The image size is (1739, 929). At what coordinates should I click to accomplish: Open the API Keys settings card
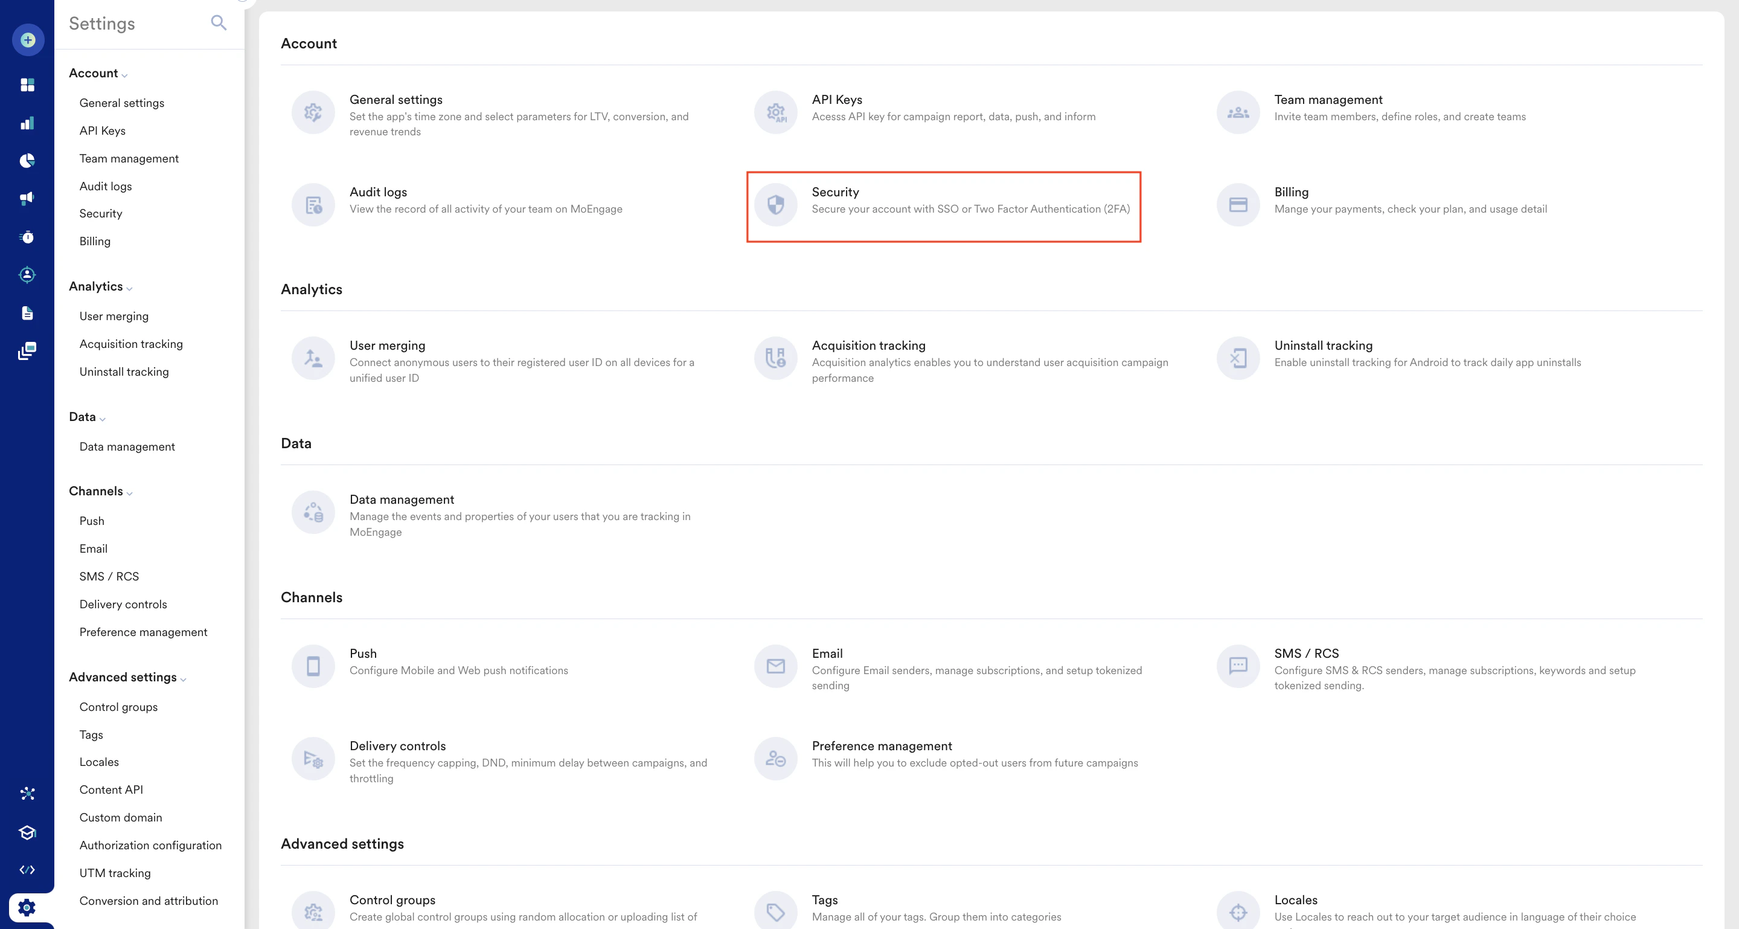click(x=836, y=100)
